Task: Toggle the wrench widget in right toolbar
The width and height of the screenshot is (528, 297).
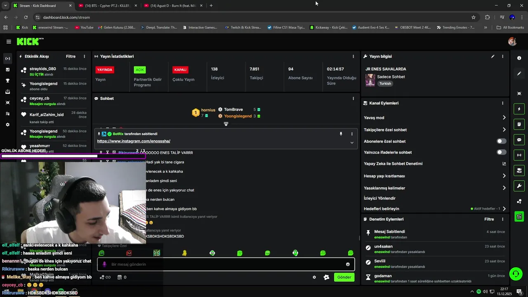Action: 519,186
